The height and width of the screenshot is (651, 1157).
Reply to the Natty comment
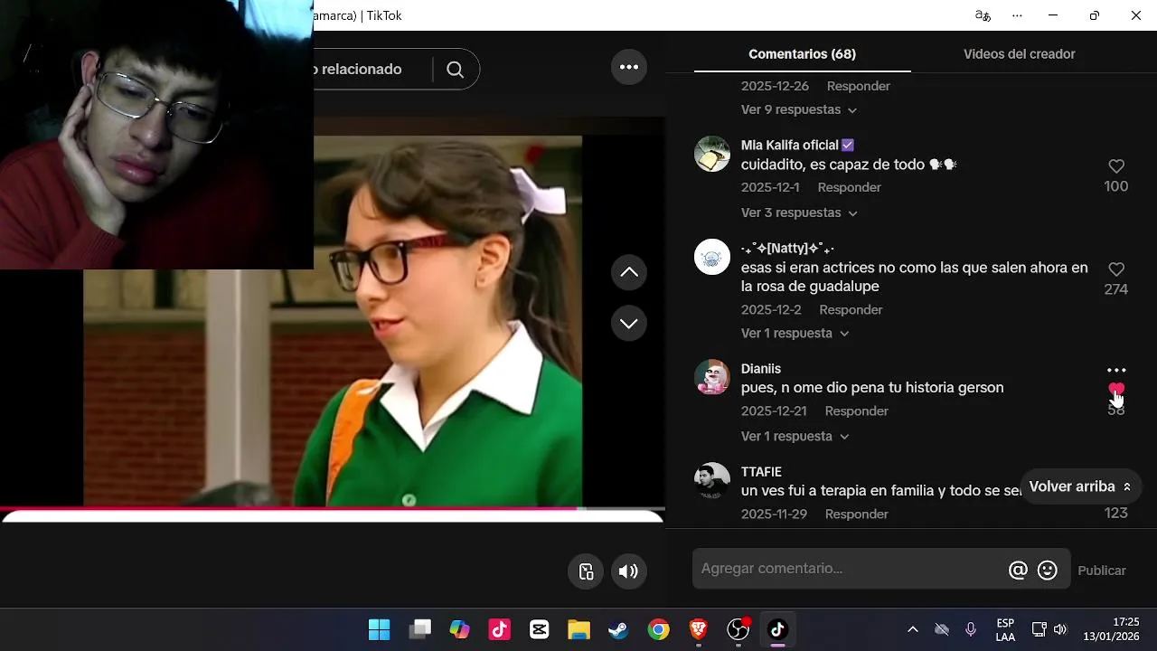(x=851, y=310)
